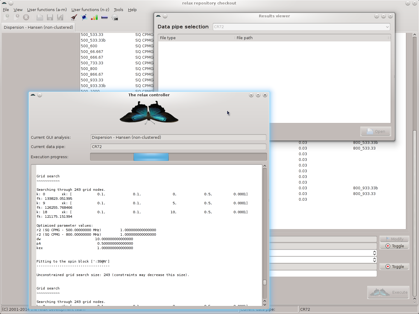Screen dimensions: 419x314
Task: Launch the spin viewer toolbar icon
Action: coord(84,17)
